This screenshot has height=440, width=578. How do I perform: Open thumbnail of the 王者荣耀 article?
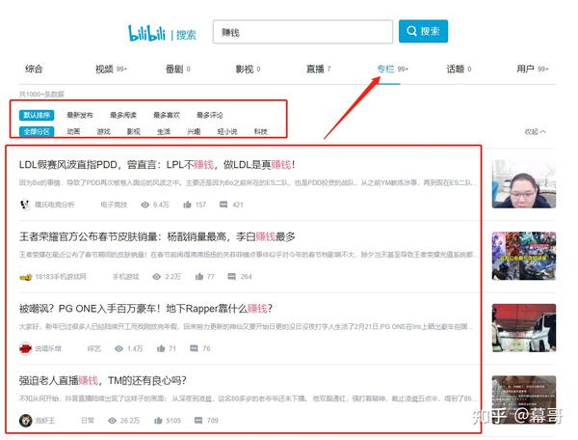tap(524, 256)
